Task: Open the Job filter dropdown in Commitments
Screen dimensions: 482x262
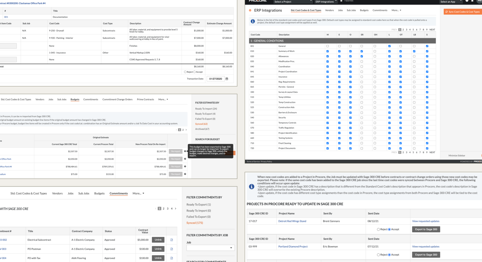Action: pyautogui.click(x=210, y=248)
